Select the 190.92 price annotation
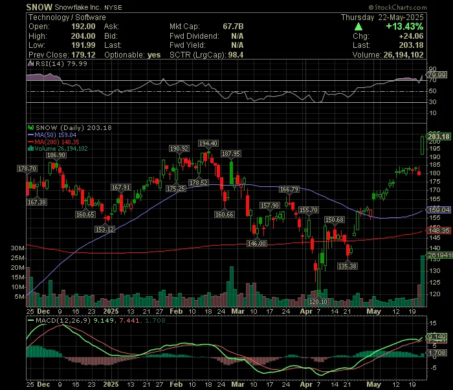Image resolution: width=453 pixels, height=390 pixels. click(x=179, y=148)
